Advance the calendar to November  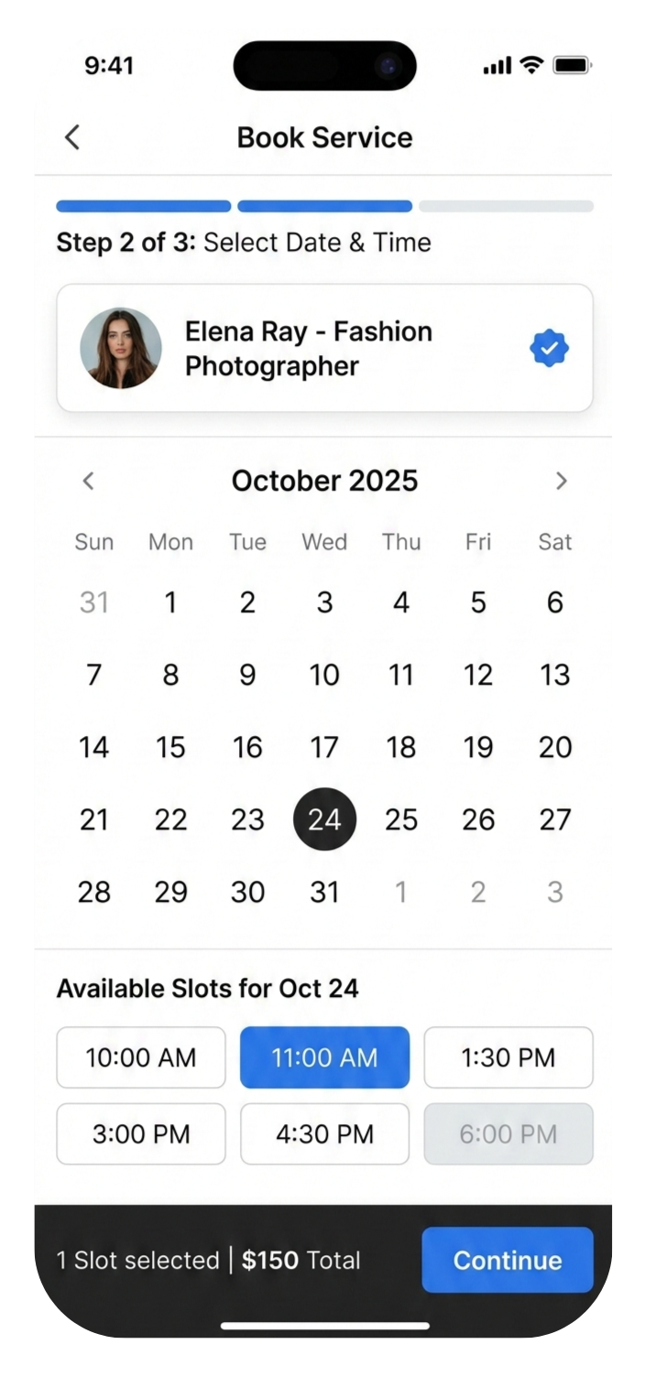561,481
